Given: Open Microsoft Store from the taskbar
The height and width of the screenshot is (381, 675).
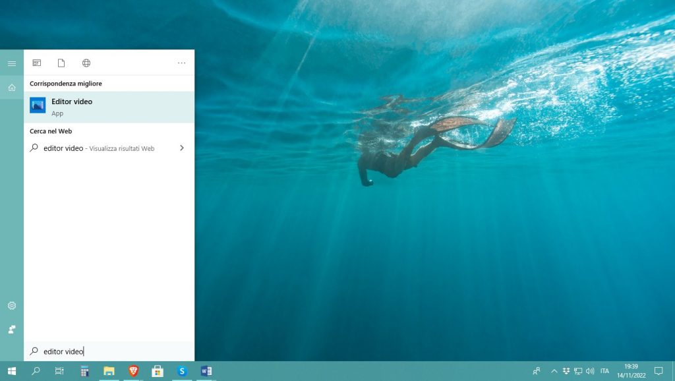Looking at the screenshot, I should pos(158,371).
